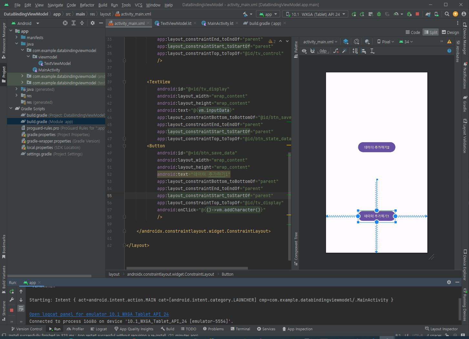
Task: Click Collapse All in Project panel
Action: pyautogui.click(x=82, y=23)
